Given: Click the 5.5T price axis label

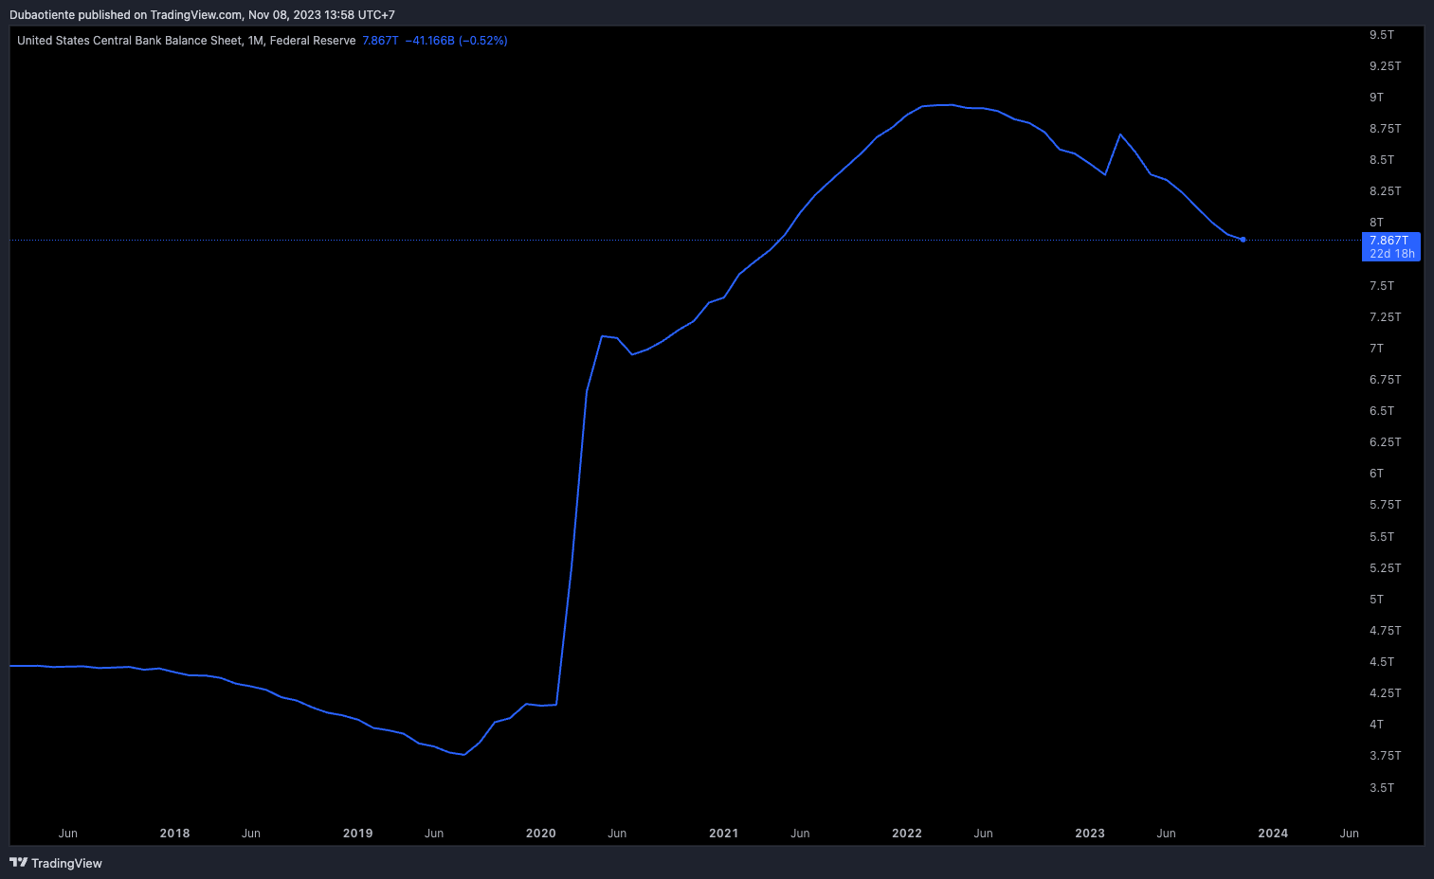Looking at the screenshot, I should click(x=1381, y=537).
